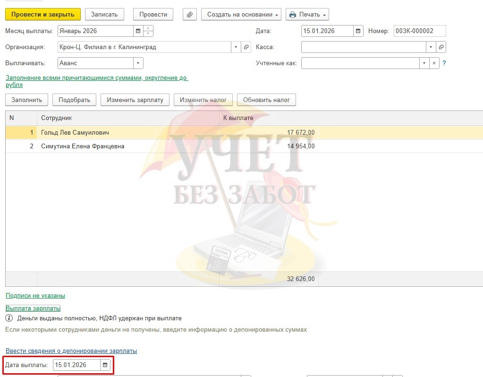Click the paperclip attachments icon
The height and width of the screenshot is (377, 483).
point(189,15)
